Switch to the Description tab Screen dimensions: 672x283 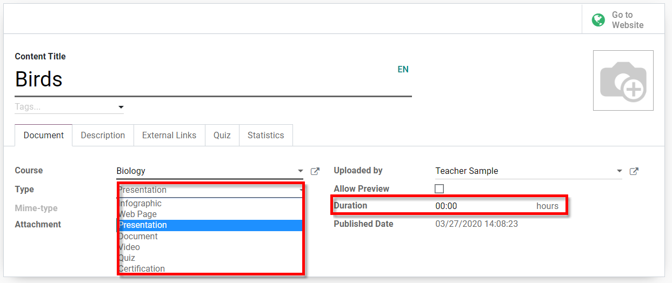[x=103, y=136]
